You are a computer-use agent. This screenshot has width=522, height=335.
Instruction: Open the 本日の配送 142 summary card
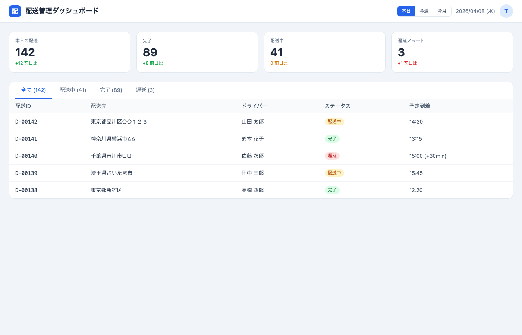click(70, 52)
